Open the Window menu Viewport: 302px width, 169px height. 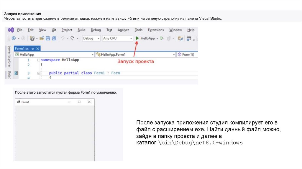click(175, 30)
